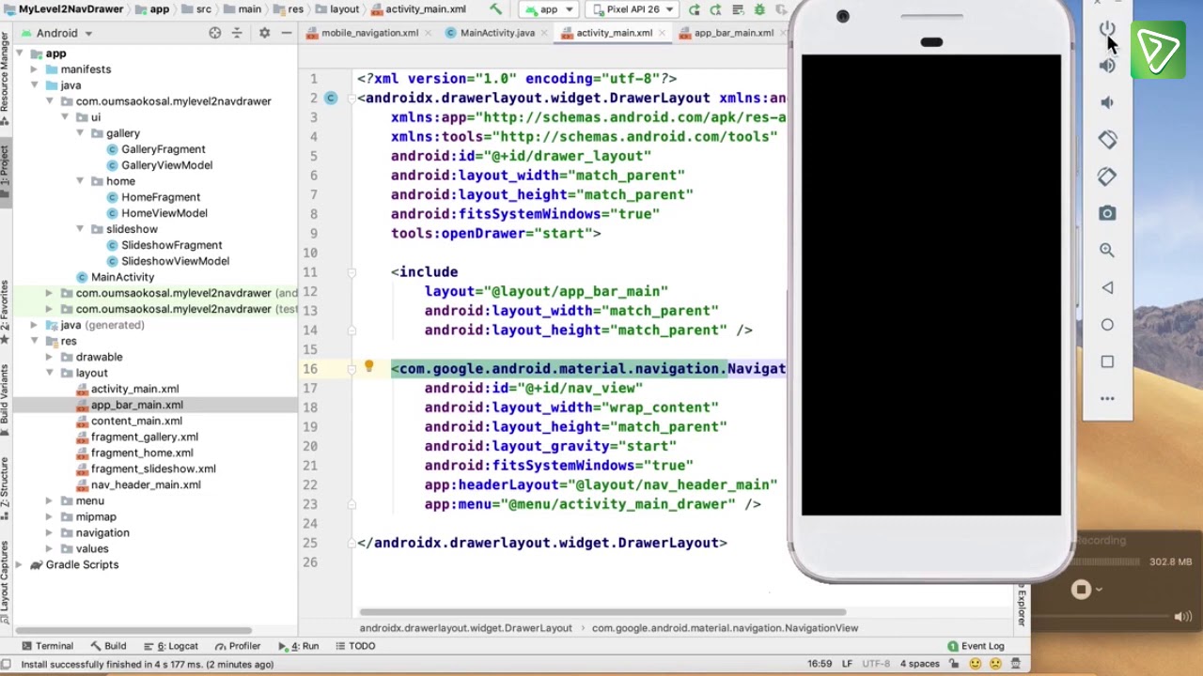Take an emulator screenshot with camera icon
1203x676 pixels.
pyautogui.click(x=1107, y=213)
